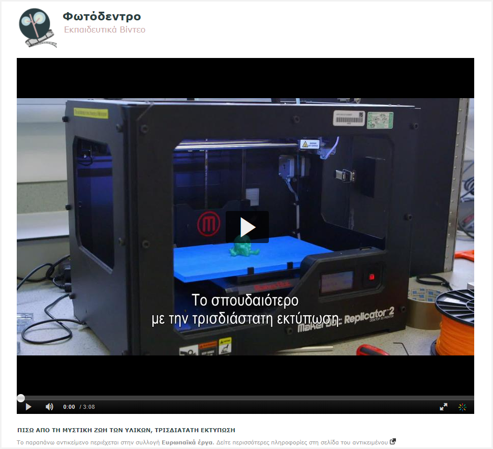Open the Φωτόδεντρο title link
Image resolution: width=493 pixels, height=449 pixels.
click(102, 16)
